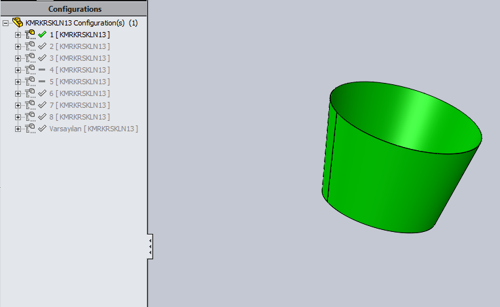Expand configuration 6 [KMRKRSKLN13]
The image size is (500, 307).
point(18,93)
